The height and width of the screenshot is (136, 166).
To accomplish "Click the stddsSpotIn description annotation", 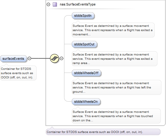I will 113,30.
